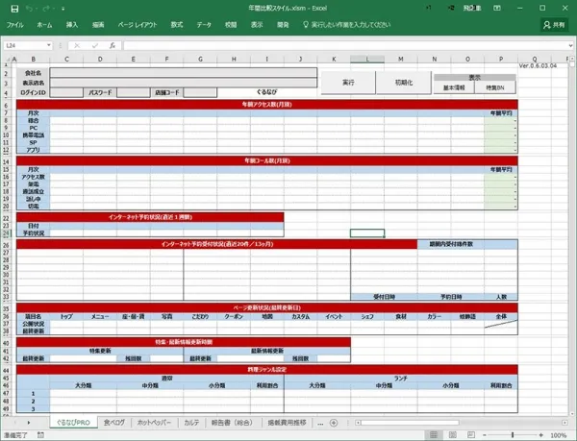Image resolution: width=577 pixels, height=441 pixels.
Task: Click the ページ更新状況(最終更新日) header
Action: click(266, 307)
